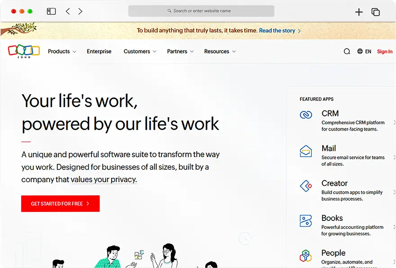Follow the 'Read the story' link

coord(277,31)
